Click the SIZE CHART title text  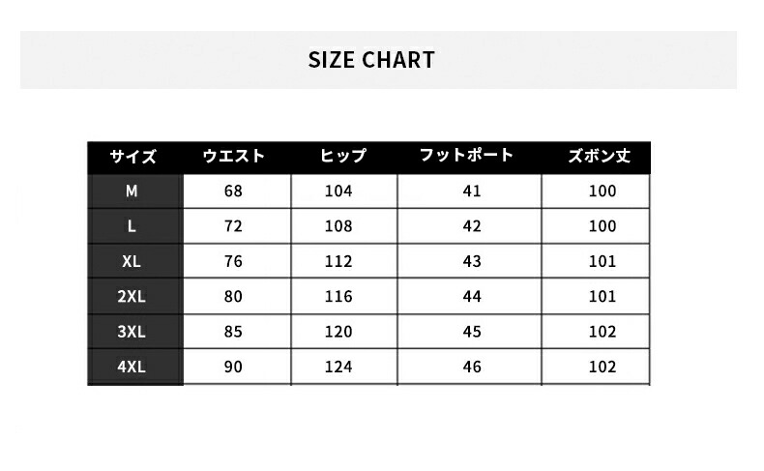(371, 60)
